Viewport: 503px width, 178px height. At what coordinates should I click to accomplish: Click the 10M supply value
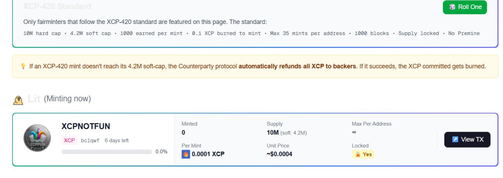click(272, 132)
